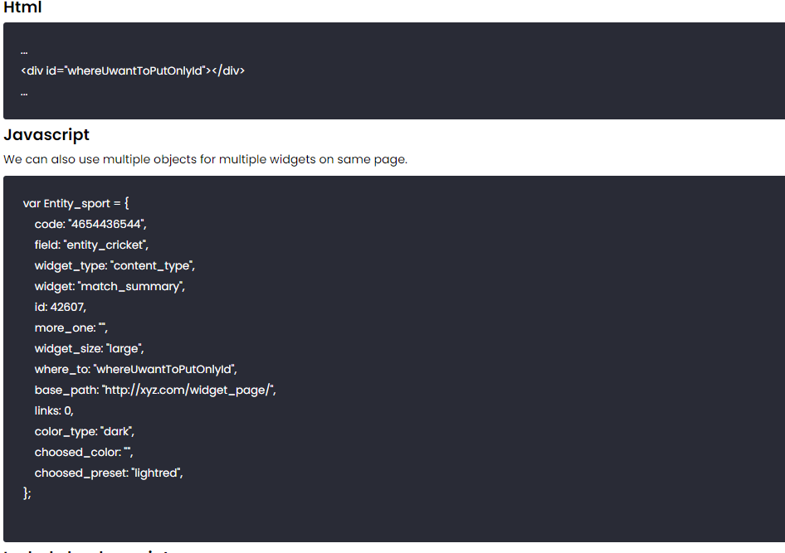Click the widget_size large line

(89, 348)
